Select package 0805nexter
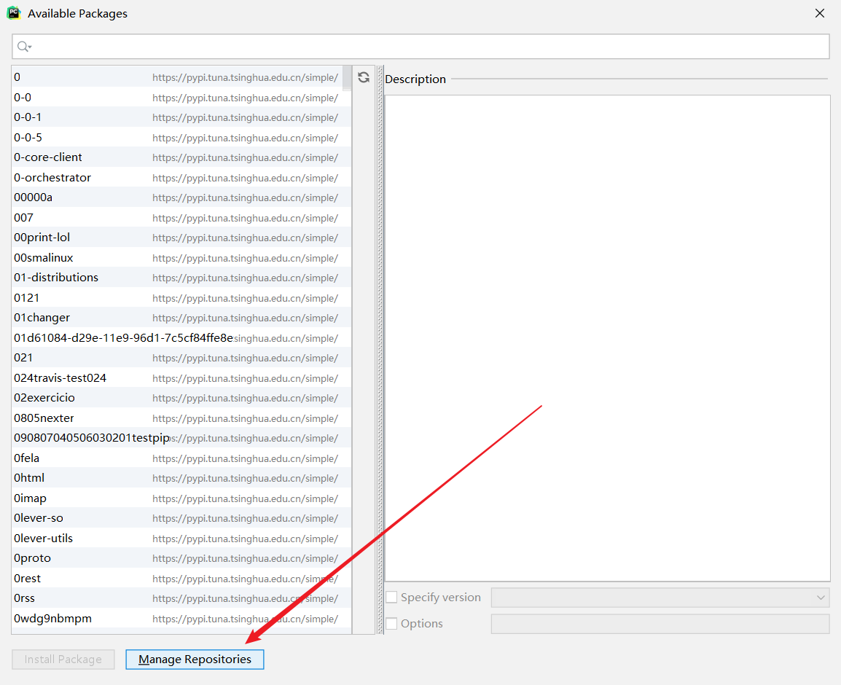This screenshot has width=841, height=685. [x=181, y=418]
